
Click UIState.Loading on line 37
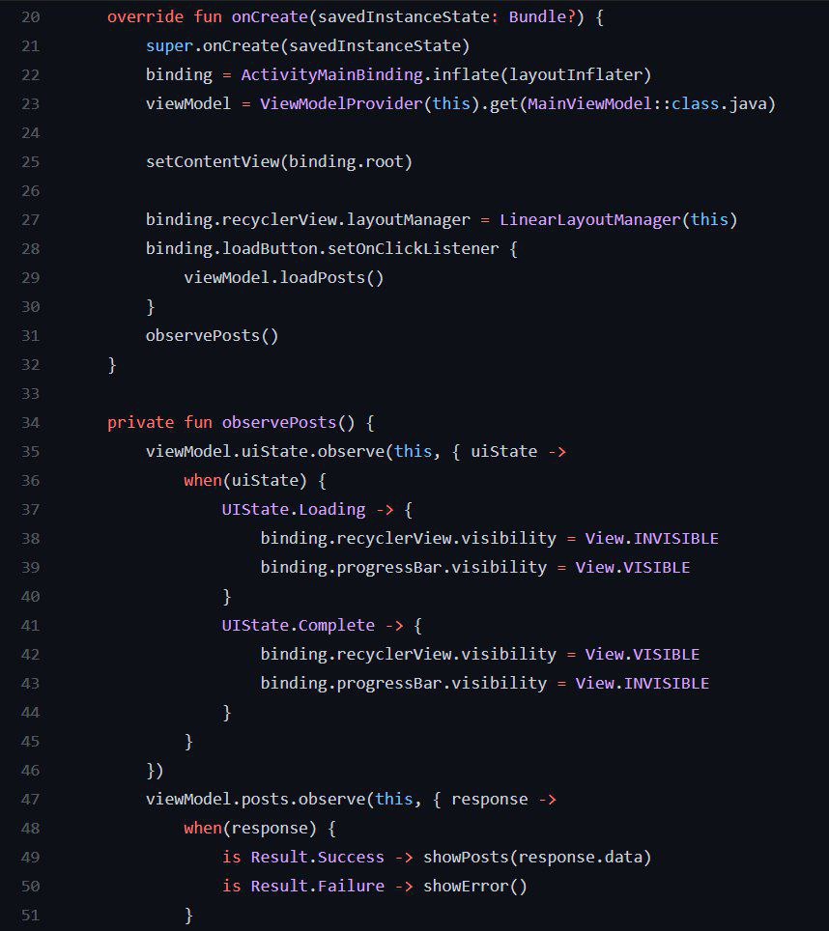pyautogui.click(x=294, y=509)
